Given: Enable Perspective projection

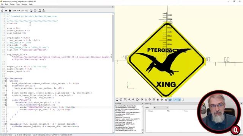Looking at the screenshot, I should tap(166, 100).
